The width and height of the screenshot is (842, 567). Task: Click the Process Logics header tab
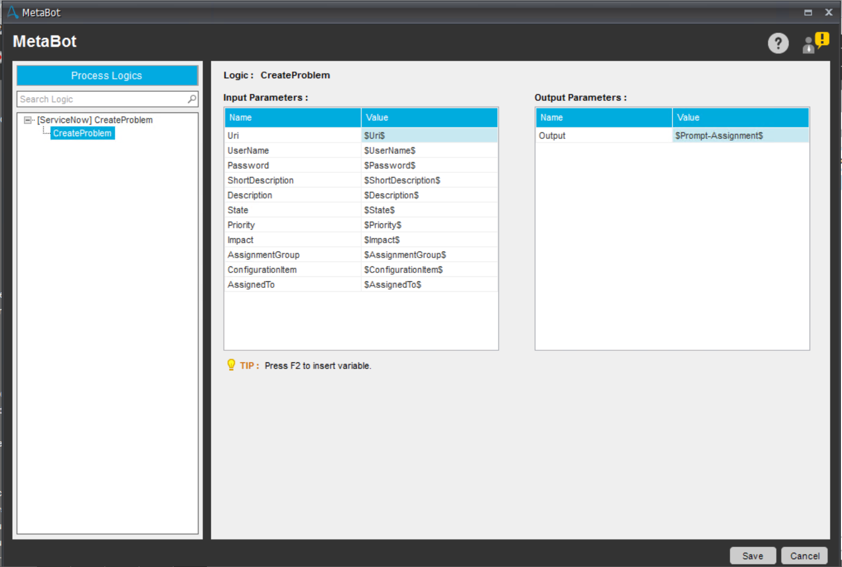[x=107, y=76]
